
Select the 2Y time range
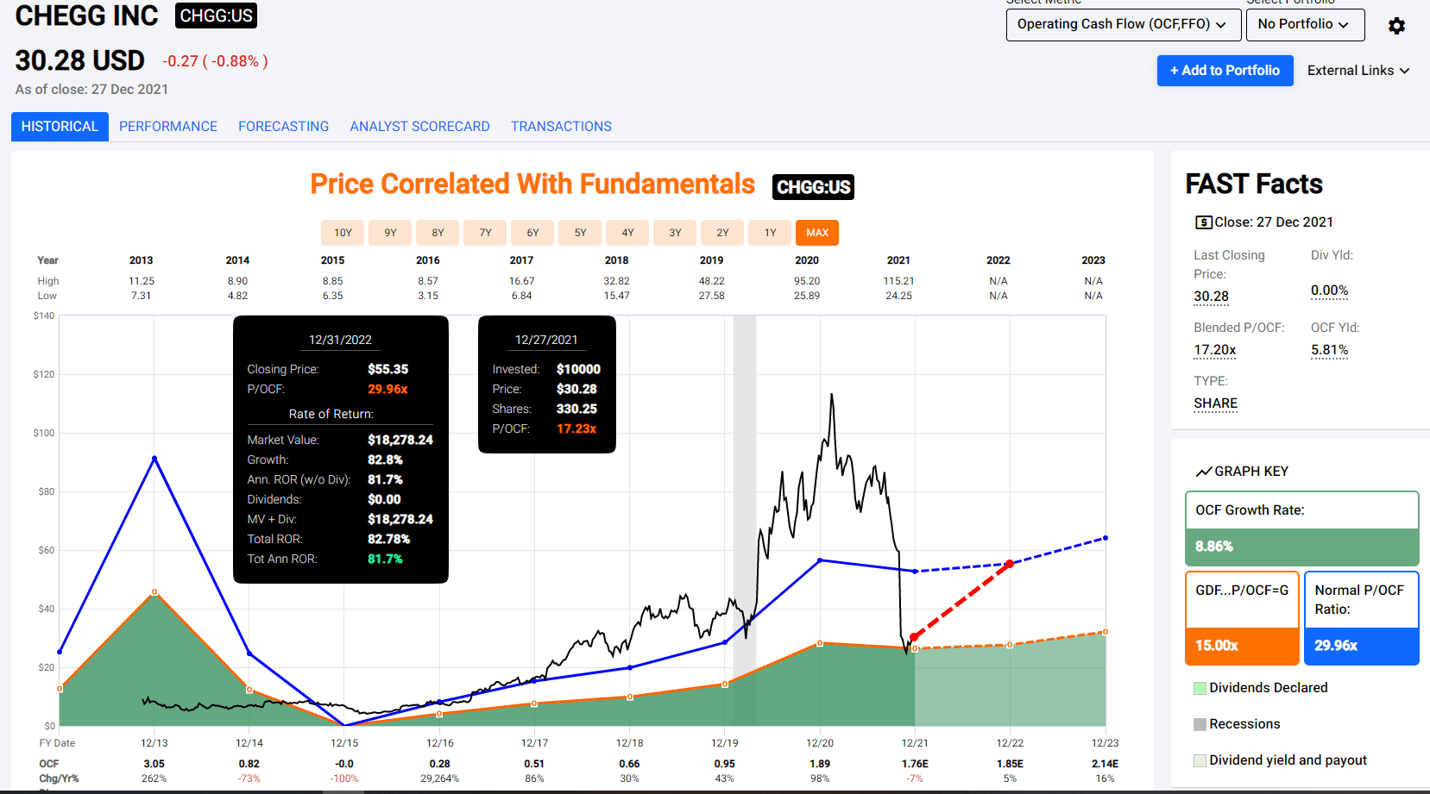pos(722,233)
